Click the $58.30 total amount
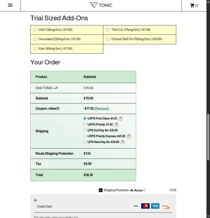The image size is (210, 218). point(88,175)
